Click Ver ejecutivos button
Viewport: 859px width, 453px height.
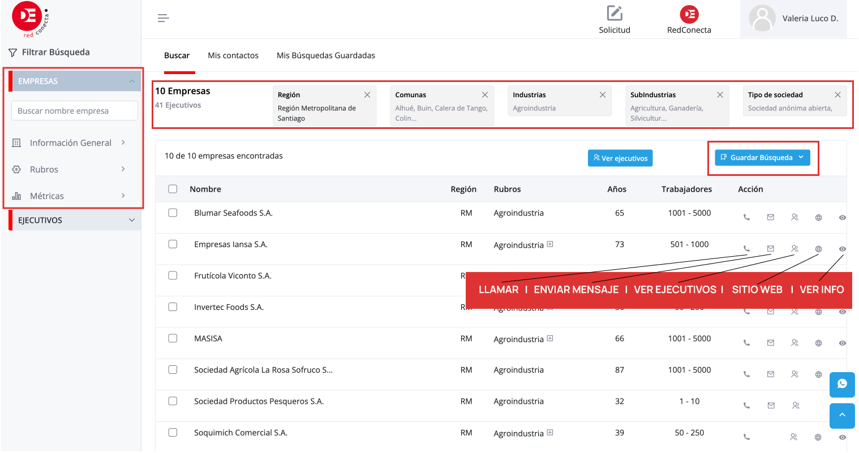pyautogui.click(x=620, y=158)
